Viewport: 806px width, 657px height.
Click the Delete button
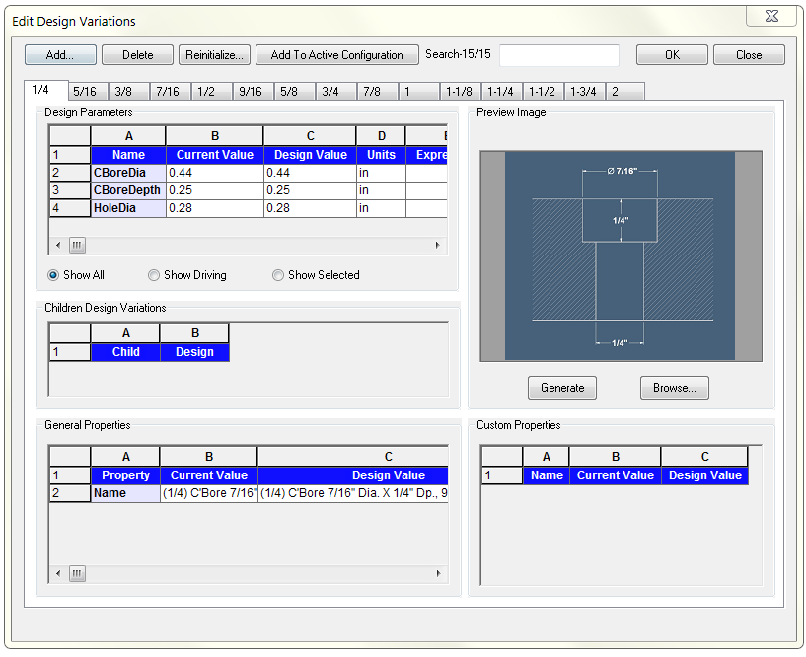[137, 55]
